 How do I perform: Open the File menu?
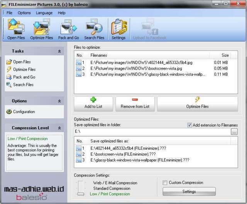coord(9,13)
